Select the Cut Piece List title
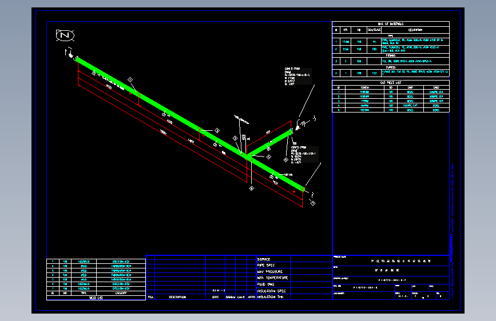 coord(390,83)
